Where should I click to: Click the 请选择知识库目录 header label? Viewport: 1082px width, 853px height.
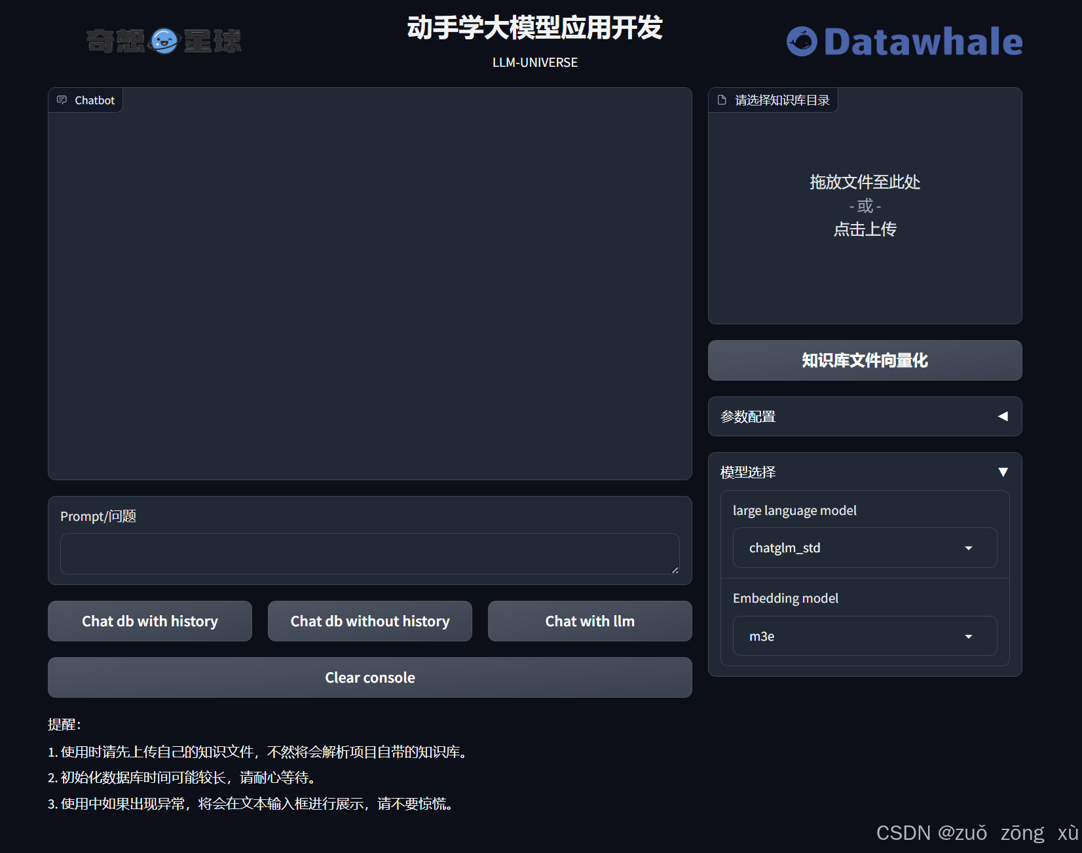pos(782,99)
